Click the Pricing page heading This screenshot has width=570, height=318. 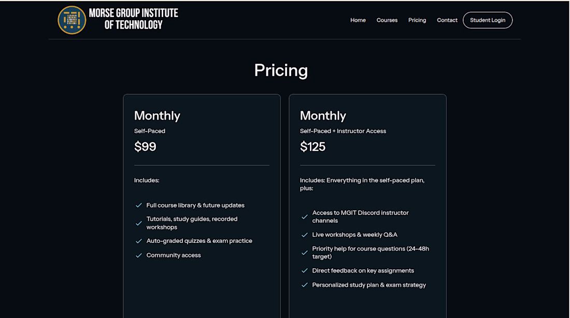(281, 70)
